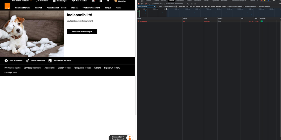Enable the Preserve log checkbox
281x140 pixels.
(x=153, y=4)
